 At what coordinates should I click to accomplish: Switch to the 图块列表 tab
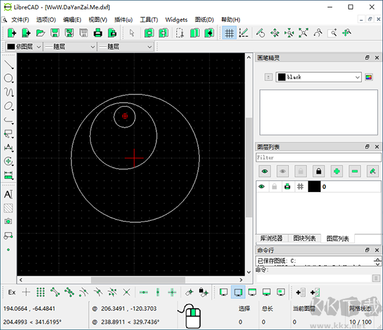coord(304,238)
